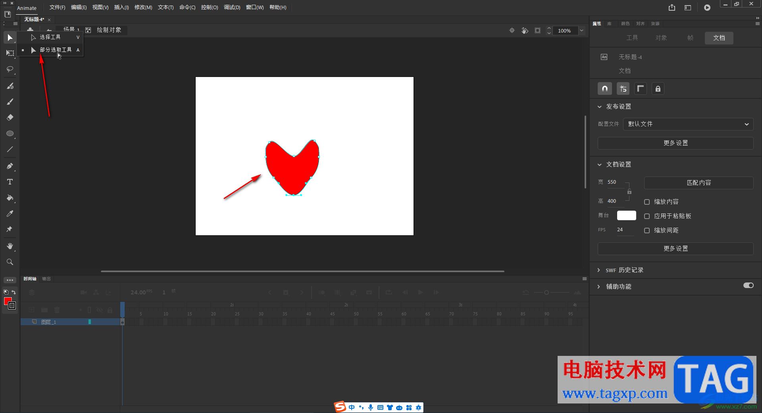Expand the 辅助功能 section
The height and width of the screenshot is (413, 762).
pos(599,287)
